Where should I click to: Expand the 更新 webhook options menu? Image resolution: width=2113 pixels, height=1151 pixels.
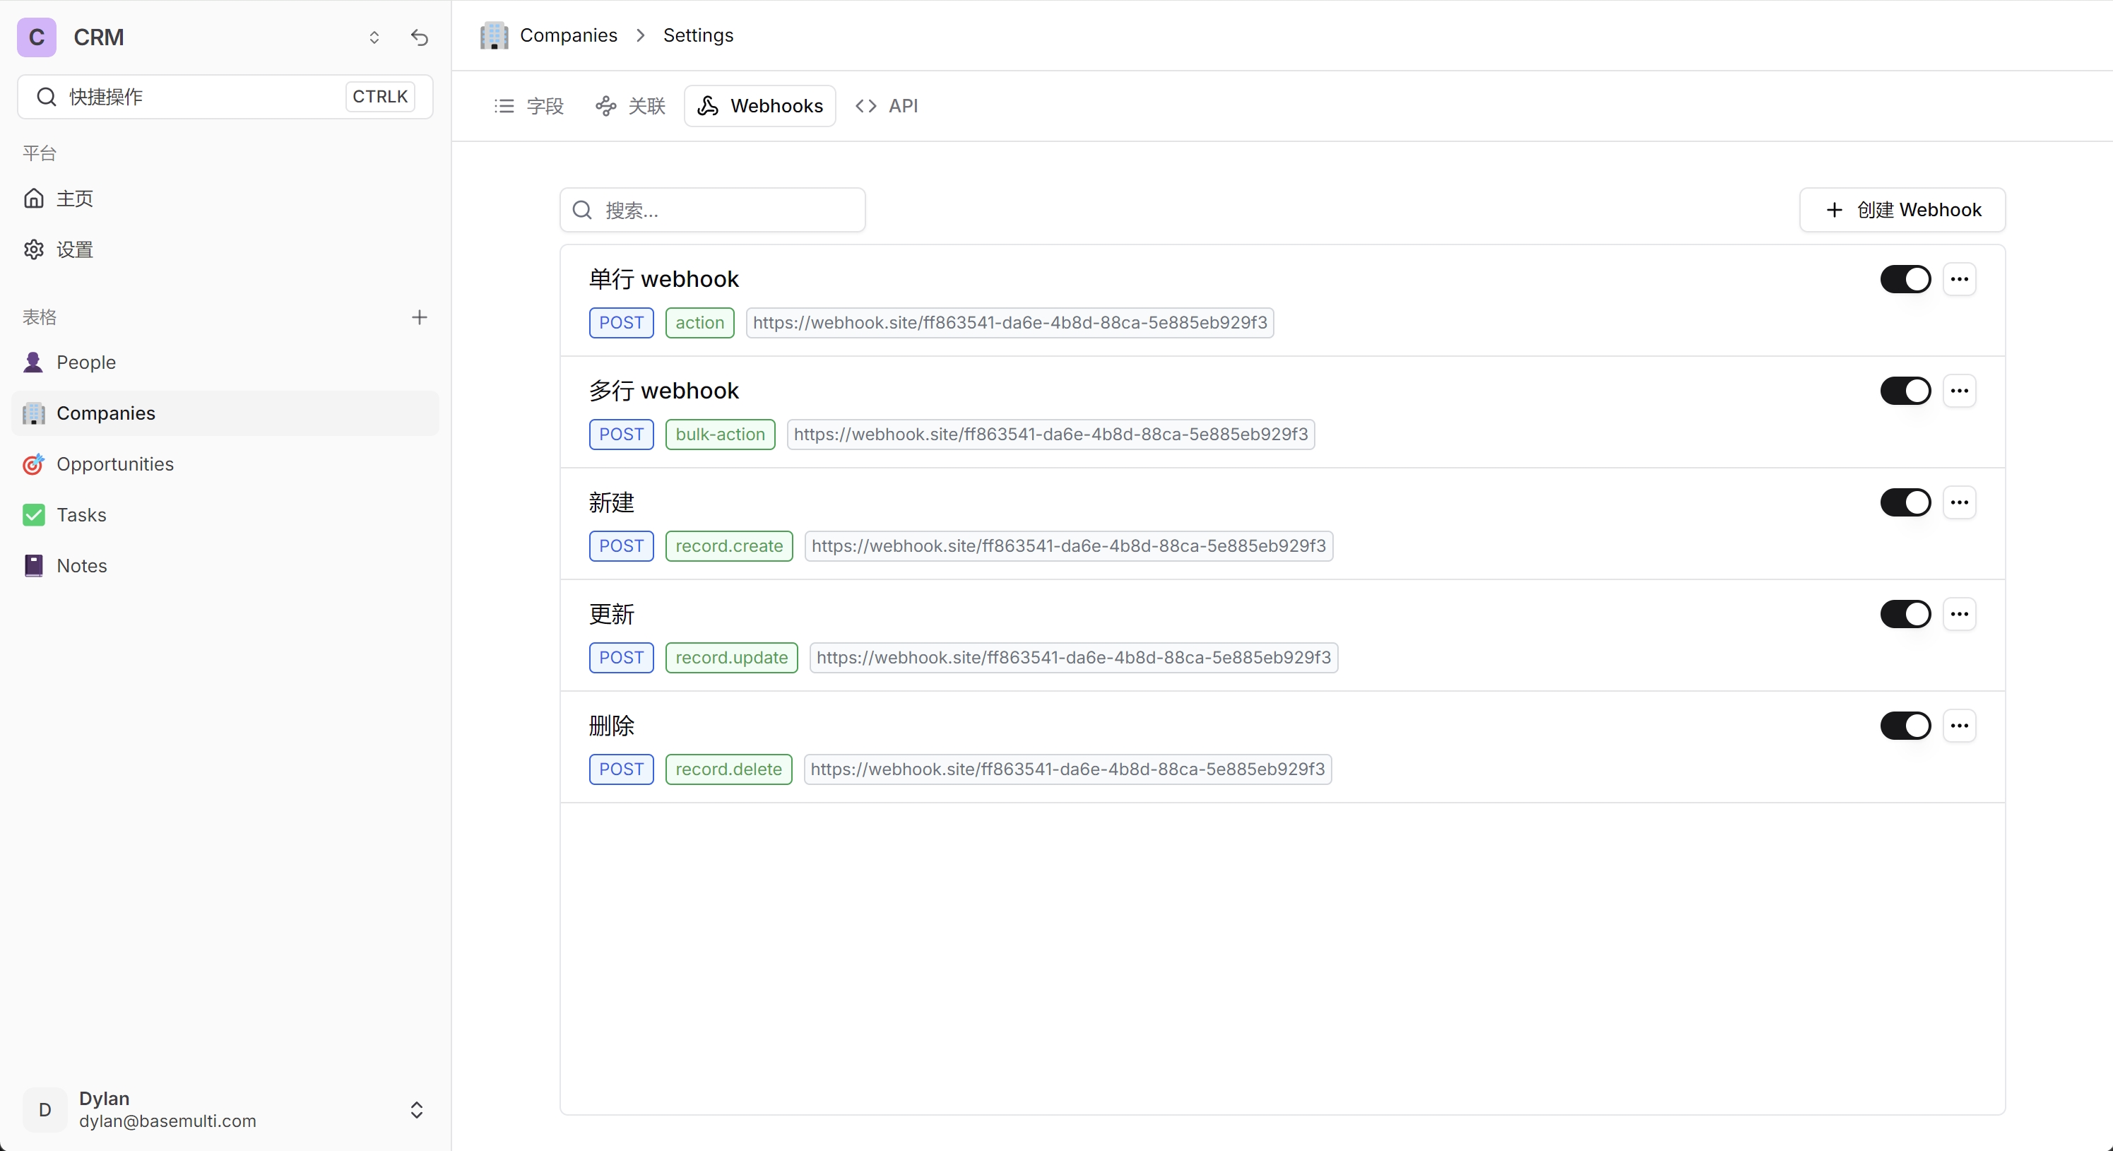(x=1960, y=614)
